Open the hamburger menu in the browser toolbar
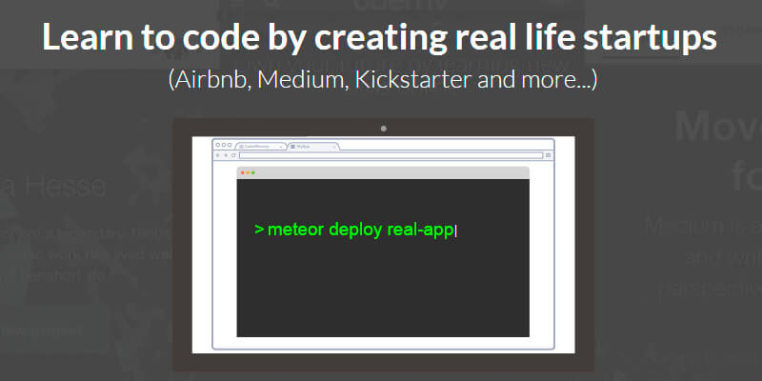 (x=548, y=154)
